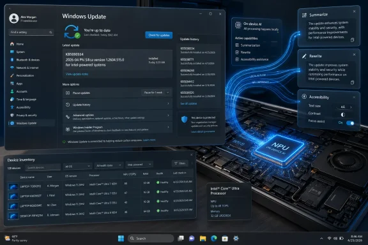Select the R. Johnson desktop row thumbnail
The width and height of the screenshot is (368, 245).
(13, 216)
